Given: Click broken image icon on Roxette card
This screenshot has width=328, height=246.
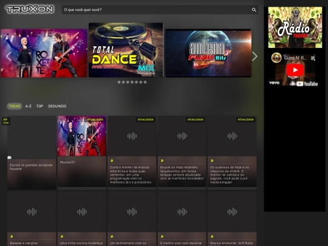Looking at the screenshot, I should (x=9, y=157).
